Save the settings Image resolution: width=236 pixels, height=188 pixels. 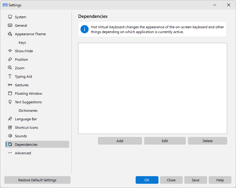point(196,180)
